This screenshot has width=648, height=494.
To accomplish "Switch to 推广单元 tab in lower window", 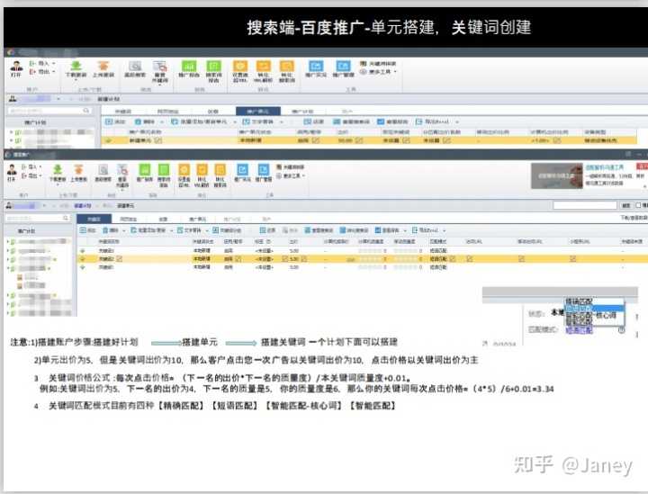I will pyautogui.click(x=197, y=219).
